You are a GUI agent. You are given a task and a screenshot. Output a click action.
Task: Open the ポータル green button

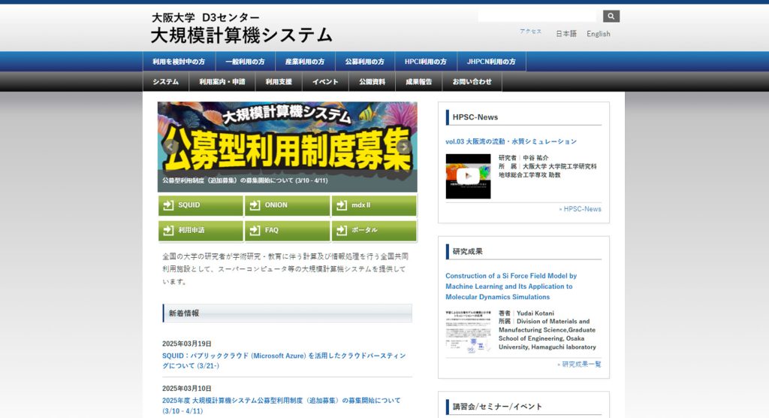tap(373, 230)
